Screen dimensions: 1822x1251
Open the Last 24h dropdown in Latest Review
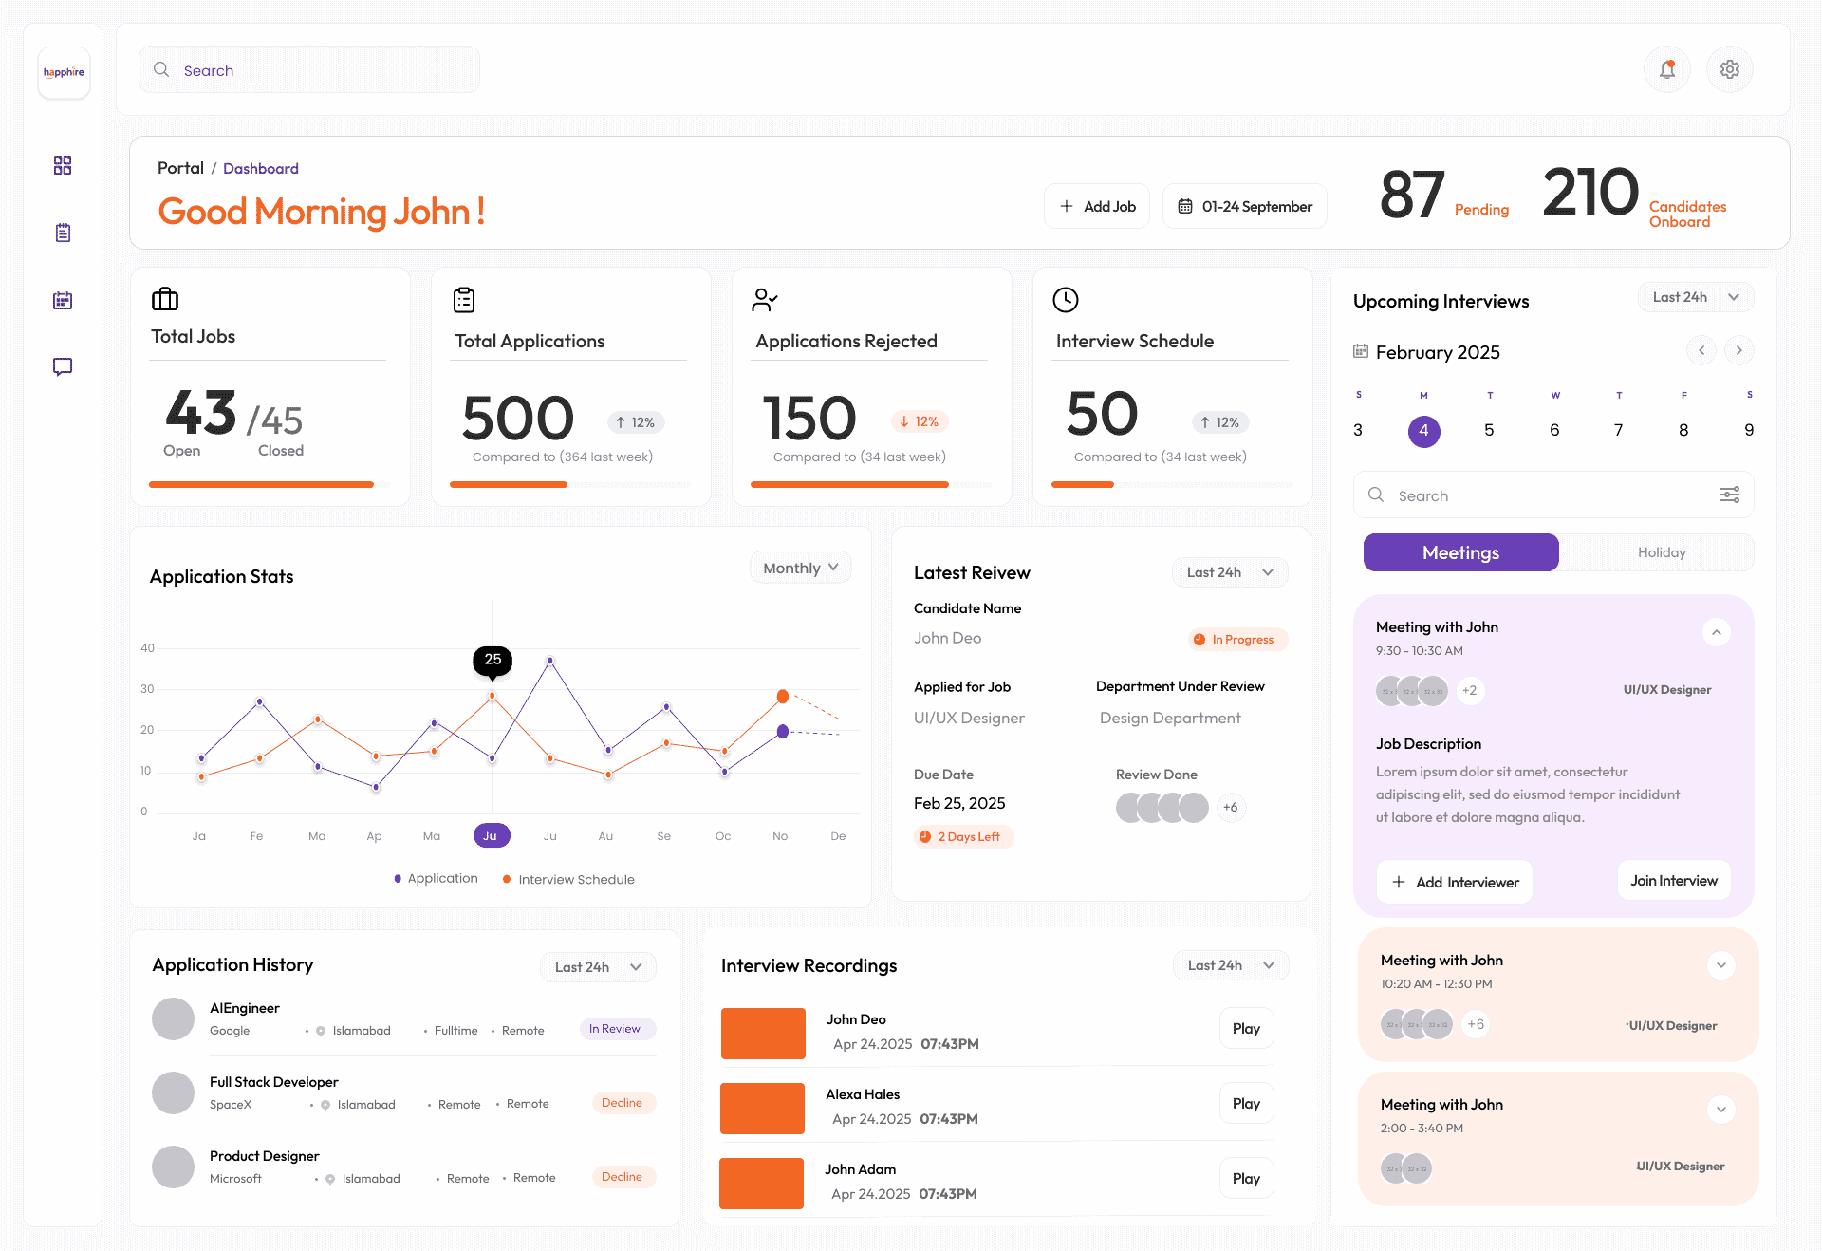coord(1229,572)
